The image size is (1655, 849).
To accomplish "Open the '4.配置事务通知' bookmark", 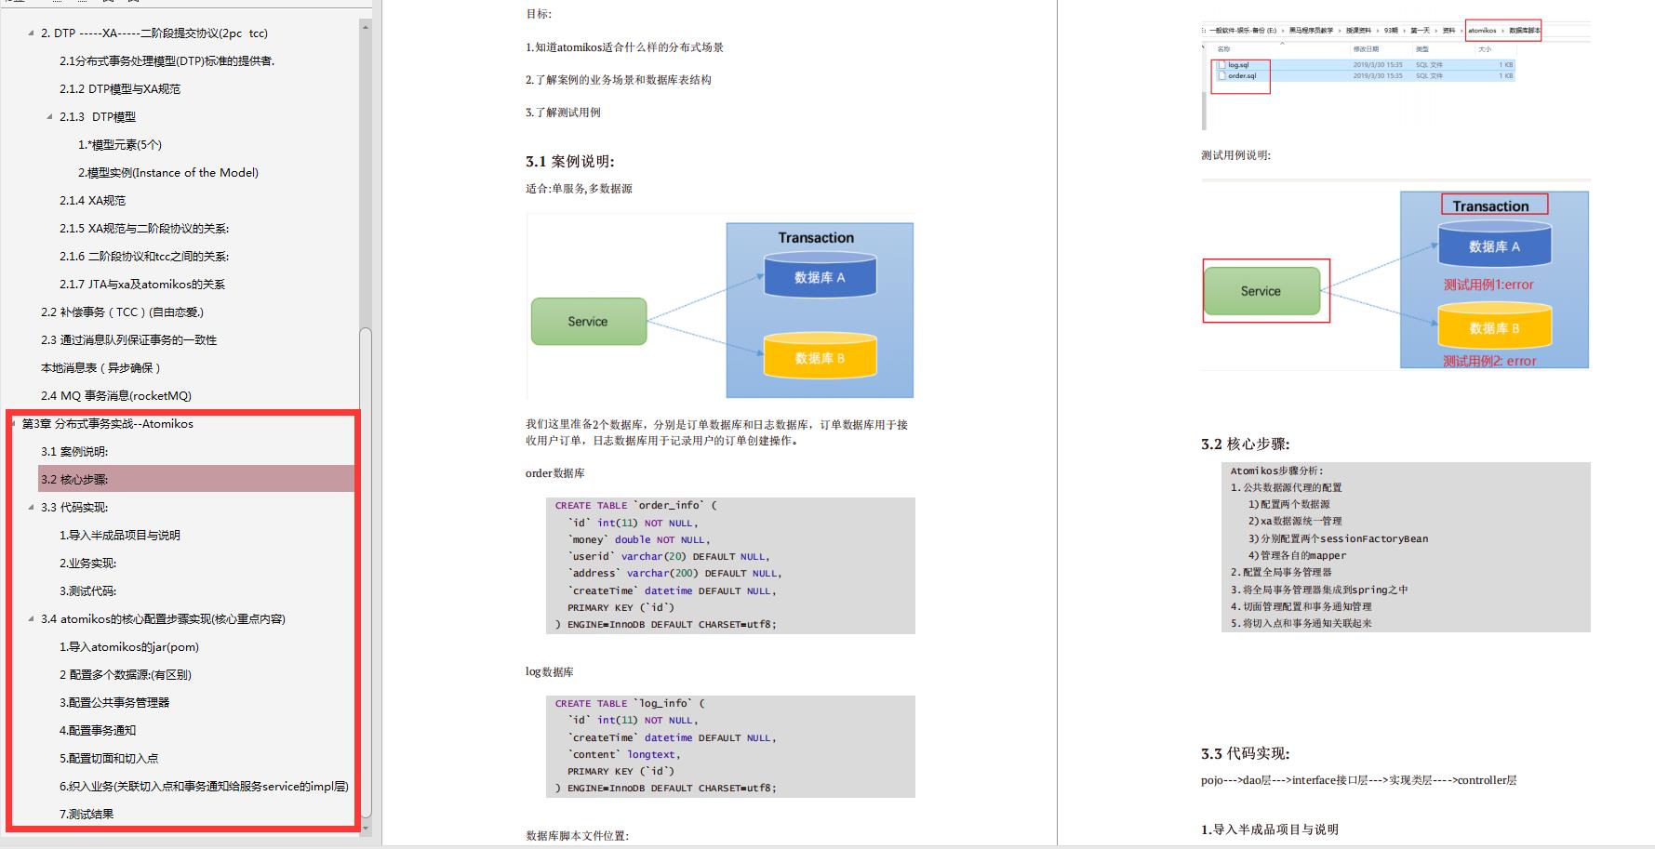I will pos(98,731).
